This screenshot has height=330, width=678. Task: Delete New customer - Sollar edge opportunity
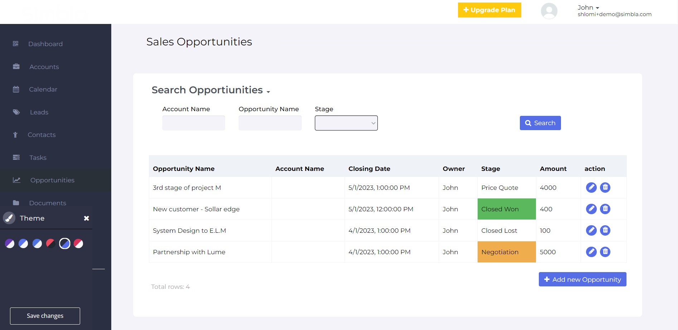(605, 209)
